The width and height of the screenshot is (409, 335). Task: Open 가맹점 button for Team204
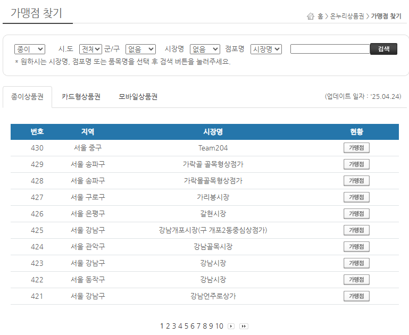(x=356, y=148)
